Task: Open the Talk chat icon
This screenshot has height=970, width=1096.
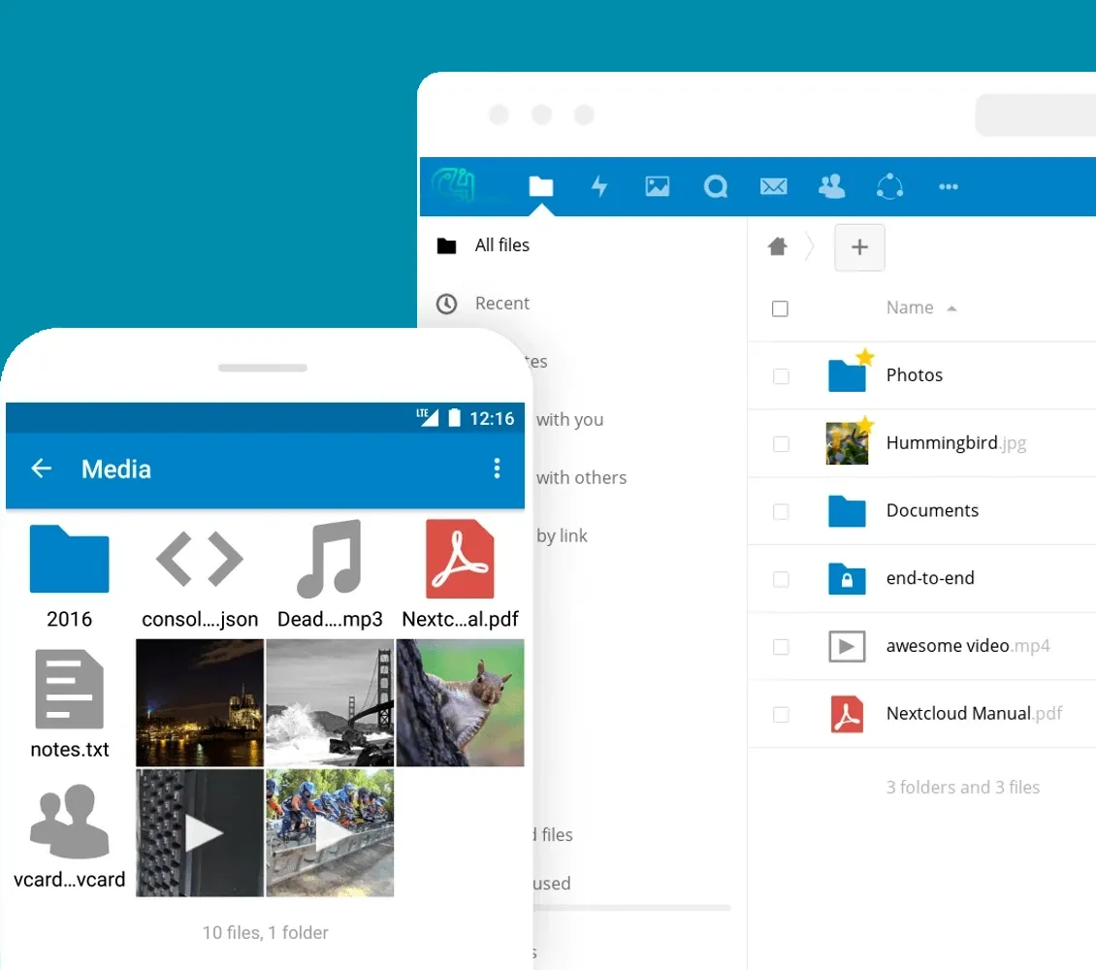Action: [x=716, y=186]
